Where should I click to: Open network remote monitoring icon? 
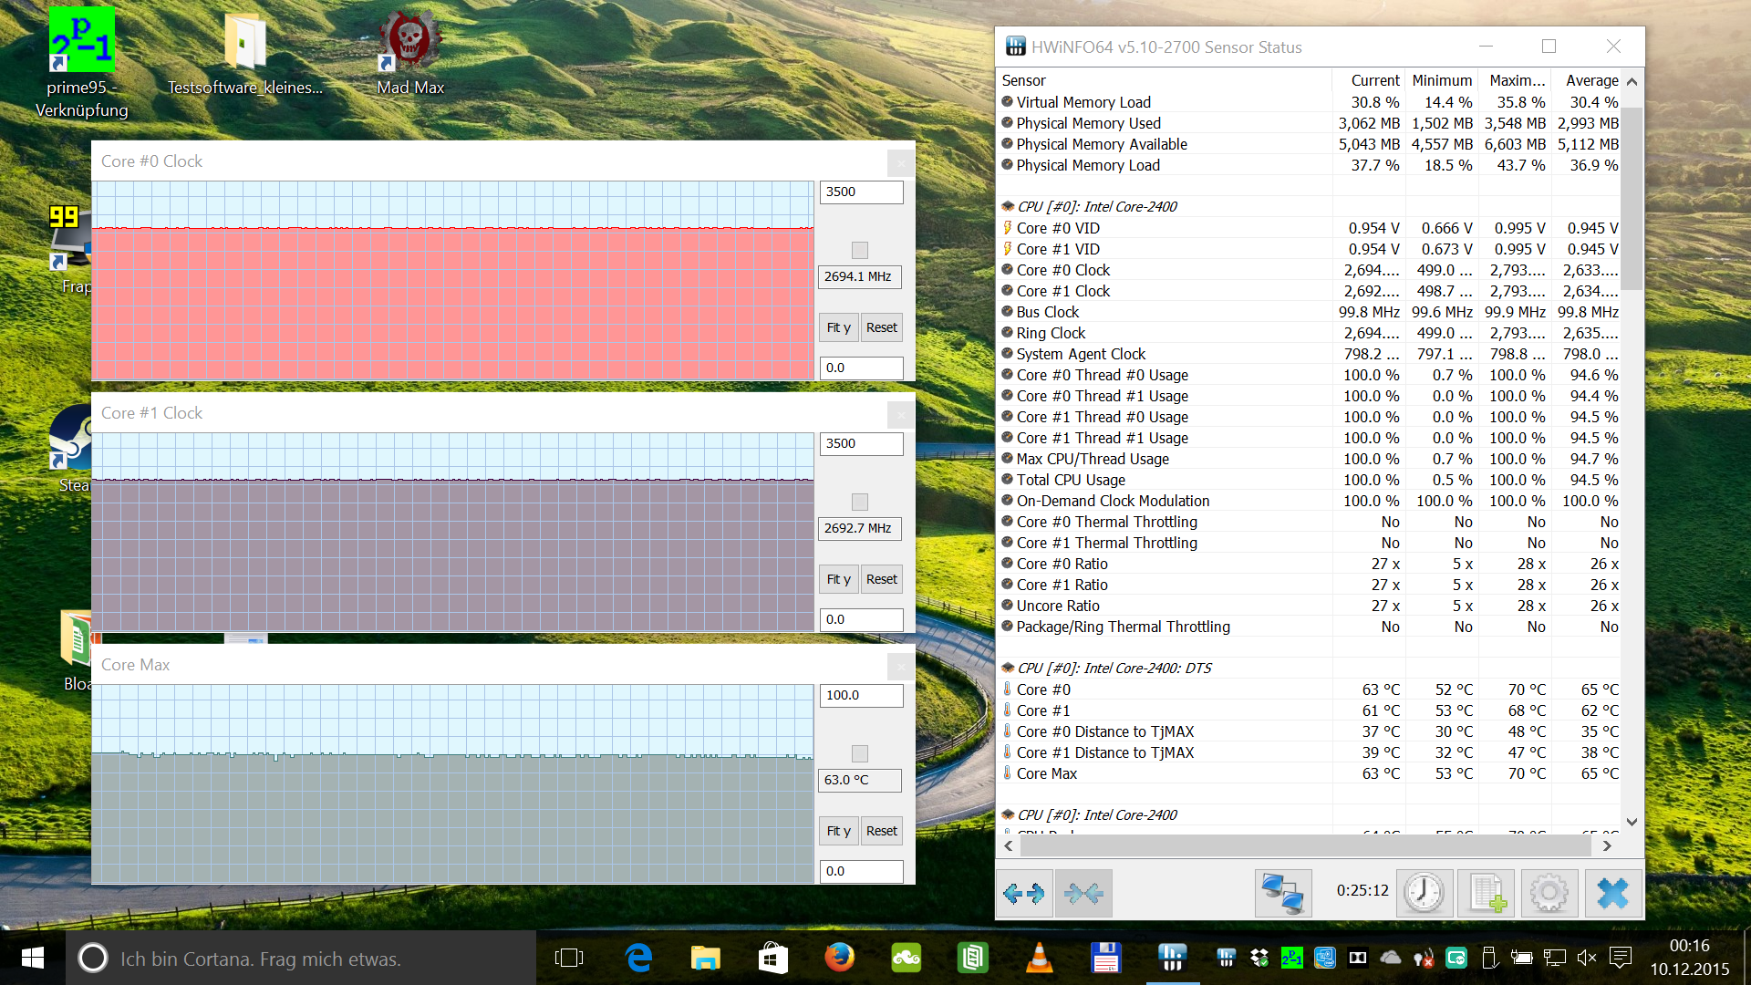click(1282, 893)
